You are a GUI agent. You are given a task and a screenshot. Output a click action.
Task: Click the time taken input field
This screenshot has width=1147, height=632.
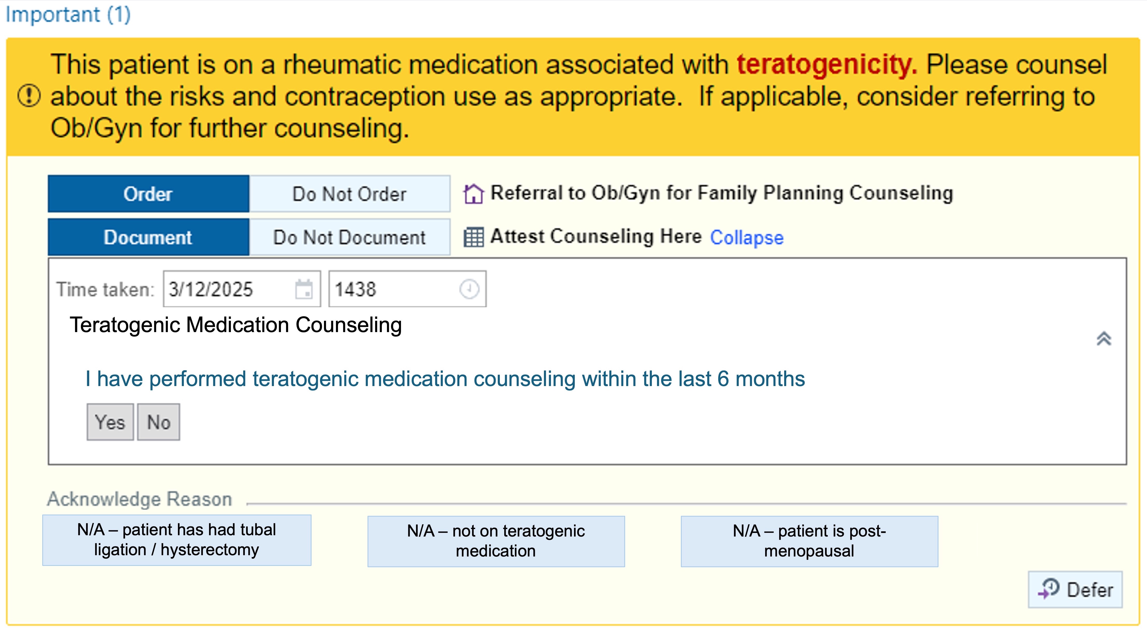coord(392,290)
